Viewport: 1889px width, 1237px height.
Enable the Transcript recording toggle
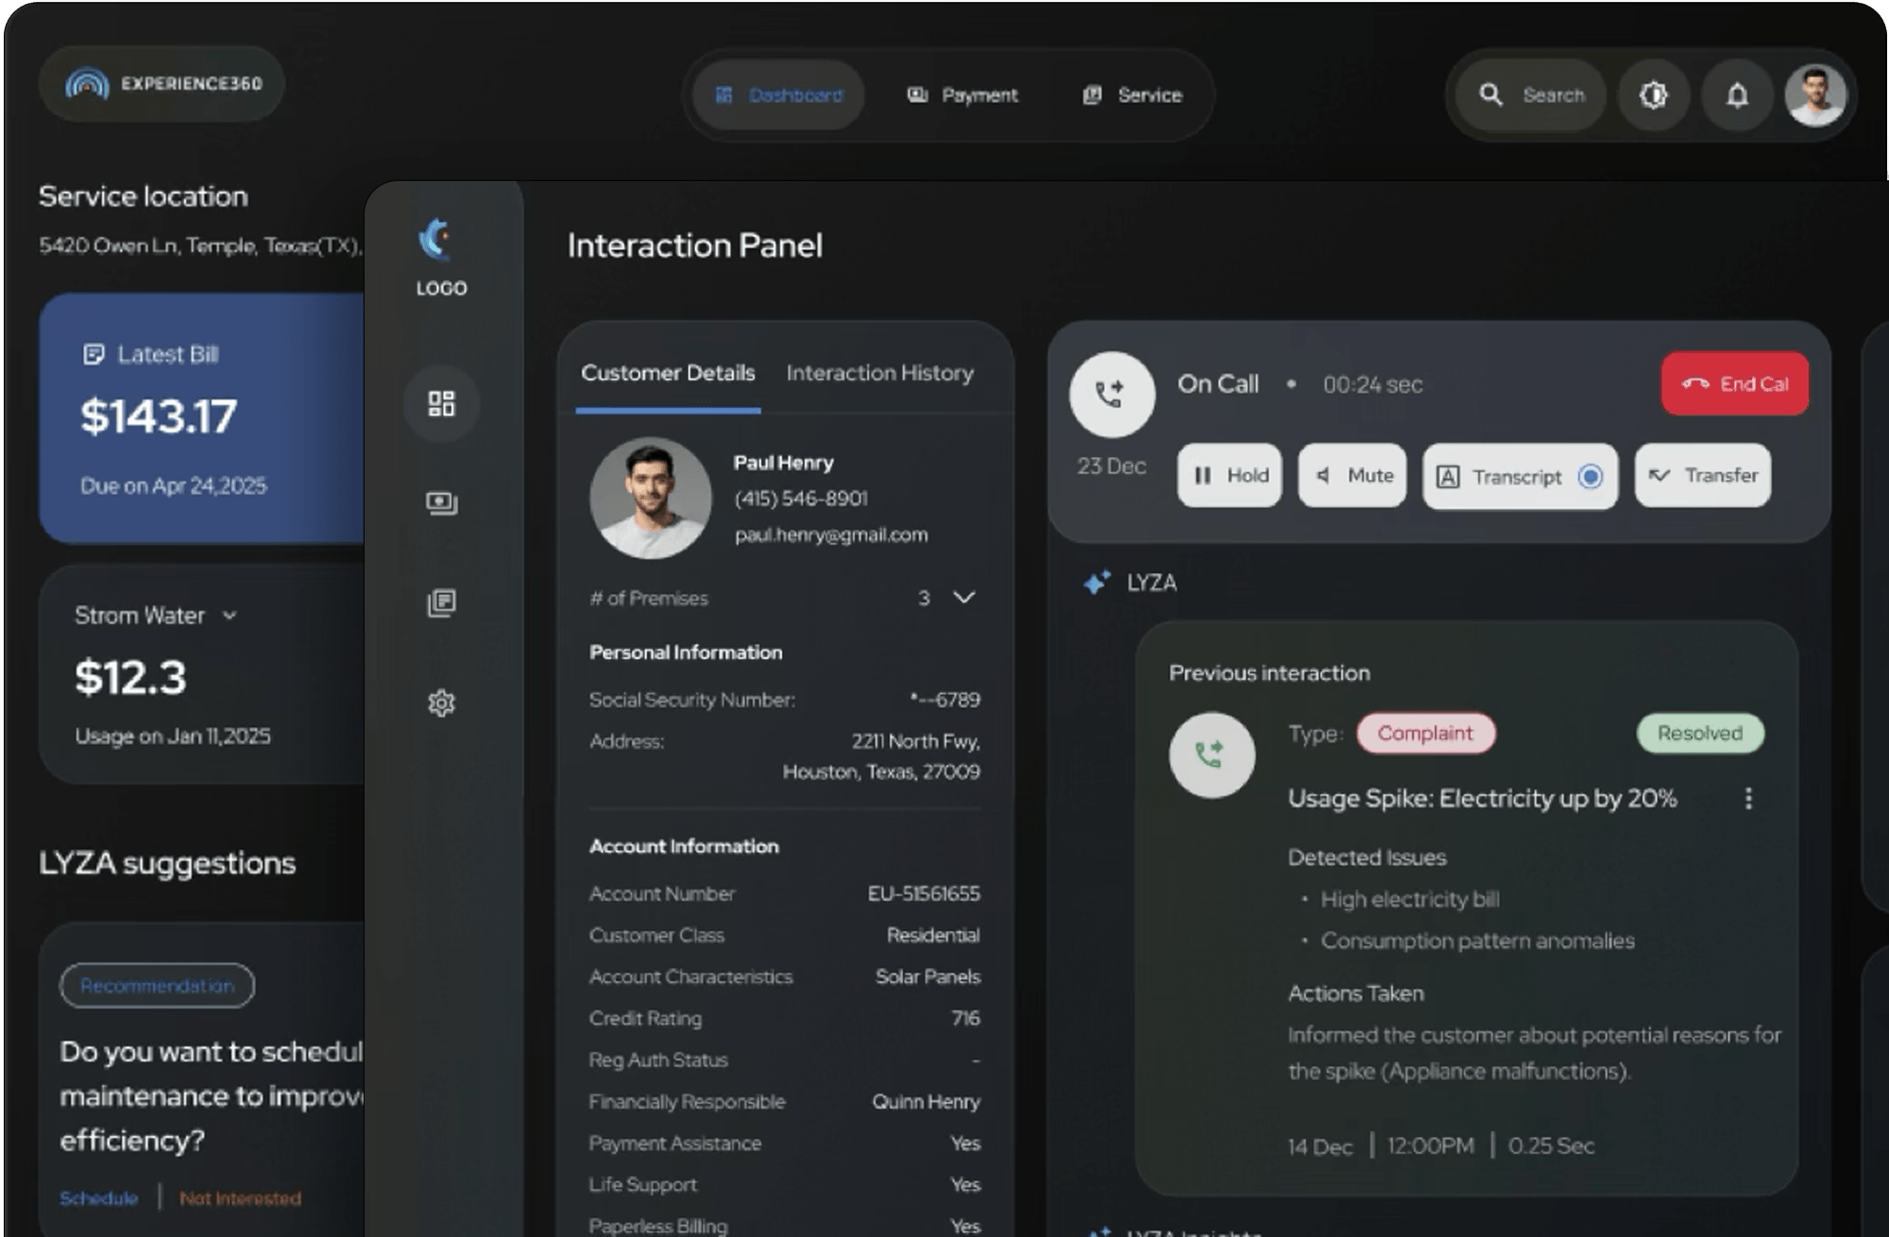[x=1590, y=478]
